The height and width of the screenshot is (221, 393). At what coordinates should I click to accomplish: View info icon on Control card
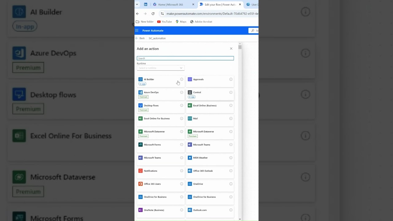231,92
